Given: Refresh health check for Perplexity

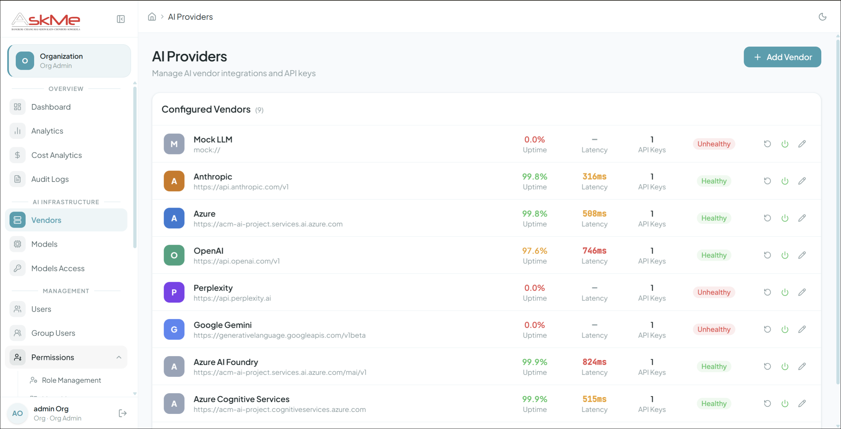Looking at the screenshot, I should tap(767, 292).
